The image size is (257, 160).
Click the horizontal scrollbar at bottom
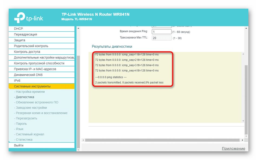[x=162, y=140]
